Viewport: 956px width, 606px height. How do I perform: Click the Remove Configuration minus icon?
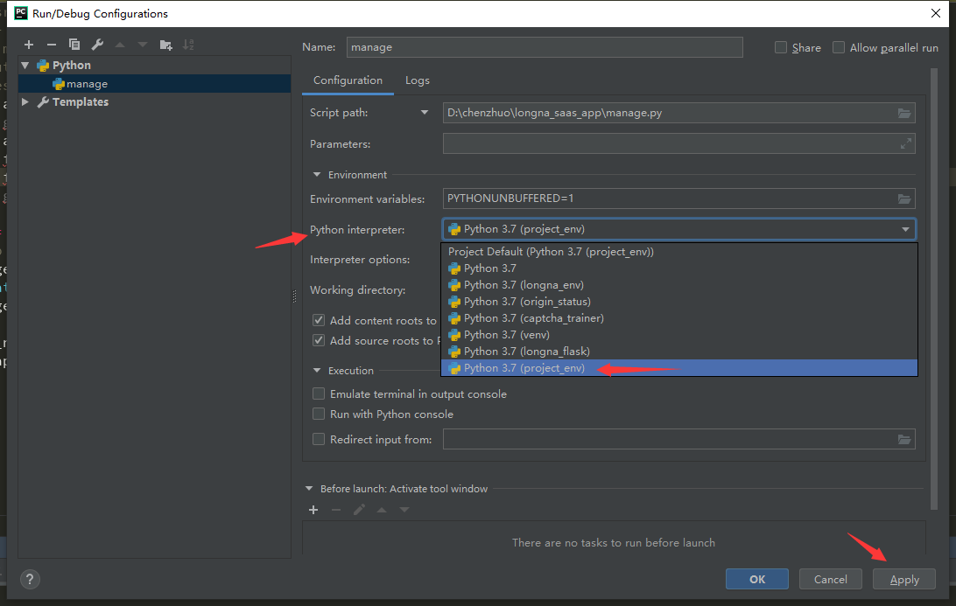[52, 45]
